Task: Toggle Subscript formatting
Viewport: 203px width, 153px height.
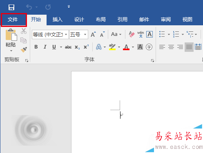Action: pos(77,47)
